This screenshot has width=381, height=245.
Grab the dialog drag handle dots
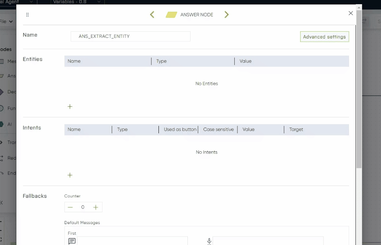[27, 15]
